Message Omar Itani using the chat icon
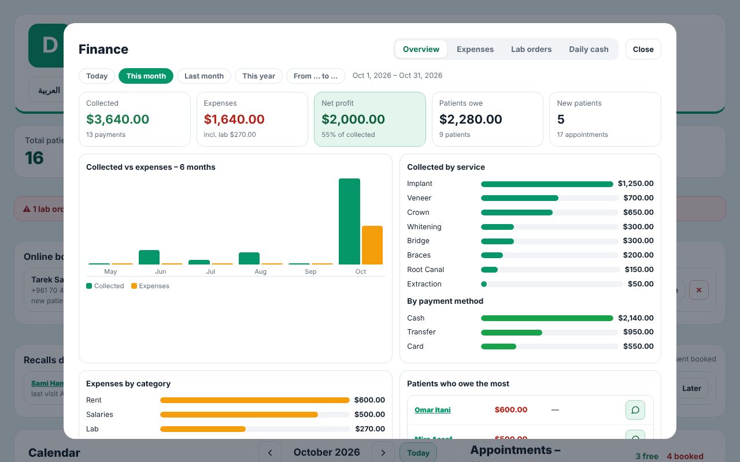This screenshot has height=462, width=740. [x=635, y=410]
